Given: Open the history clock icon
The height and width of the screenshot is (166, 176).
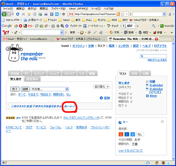Looking at the screenshot, I should (x=35, y=14).
